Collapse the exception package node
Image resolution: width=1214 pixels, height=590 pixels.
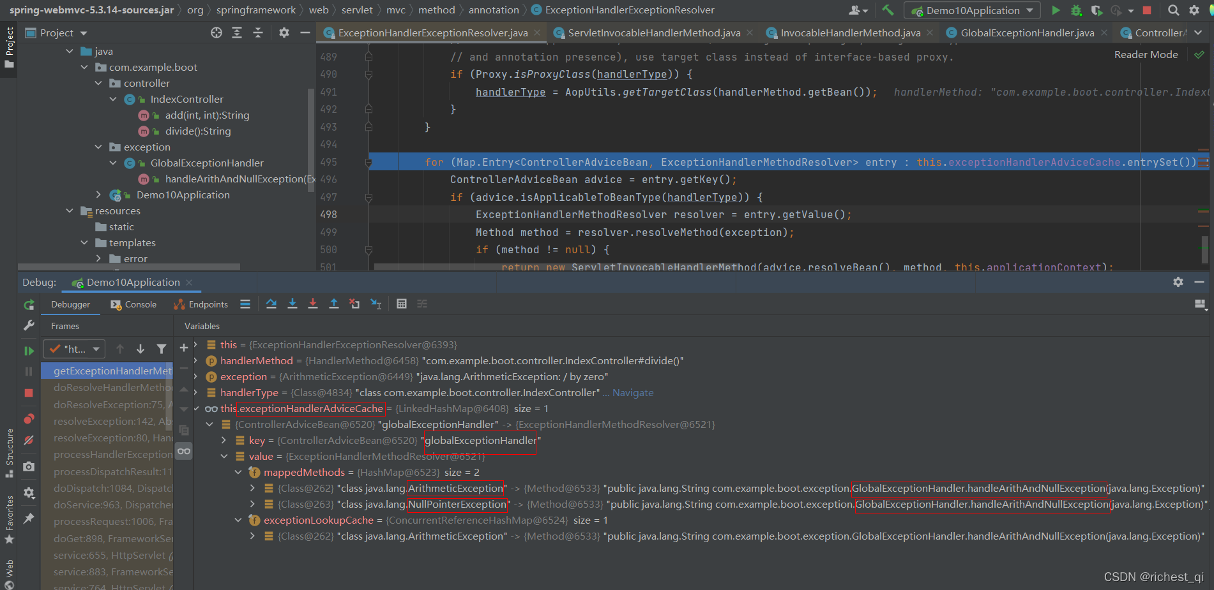click(98, 147)
